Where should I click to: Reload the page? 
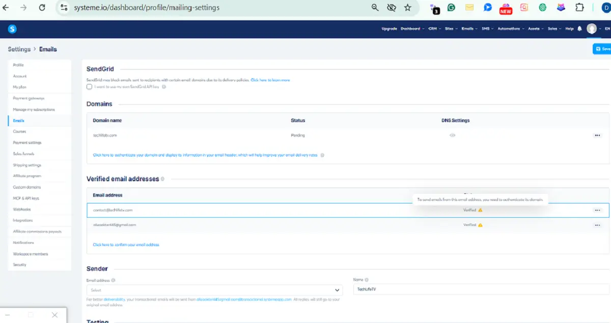click(x=42, y=8)
